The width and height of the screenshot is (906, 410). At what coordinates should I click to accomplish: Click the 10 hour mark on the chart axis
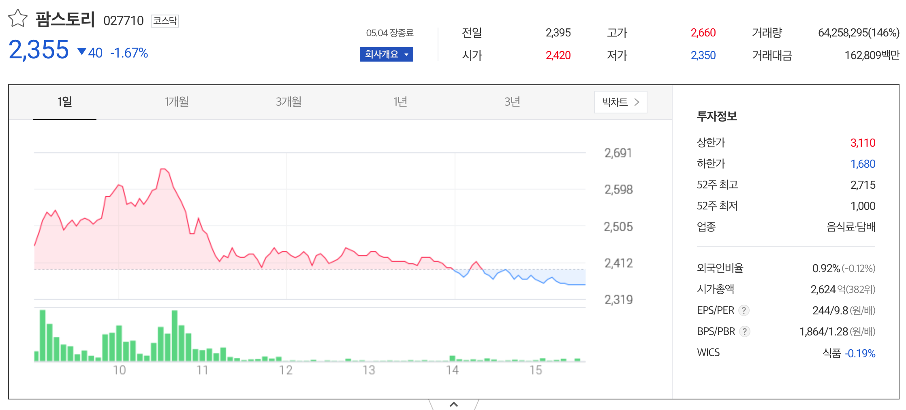(x=119, y=370)
